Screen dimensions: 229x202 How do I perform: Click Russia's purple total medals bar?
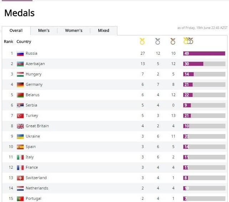click(204, 54)
